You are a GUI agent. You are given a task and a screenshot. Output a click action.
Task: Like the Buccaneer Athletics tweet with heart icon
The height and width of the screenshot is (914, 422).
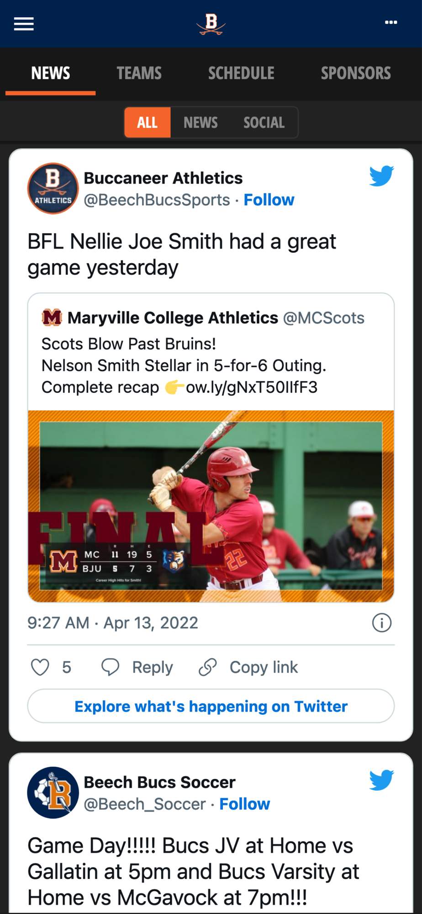pyautogui.click(x=40, y=667)
